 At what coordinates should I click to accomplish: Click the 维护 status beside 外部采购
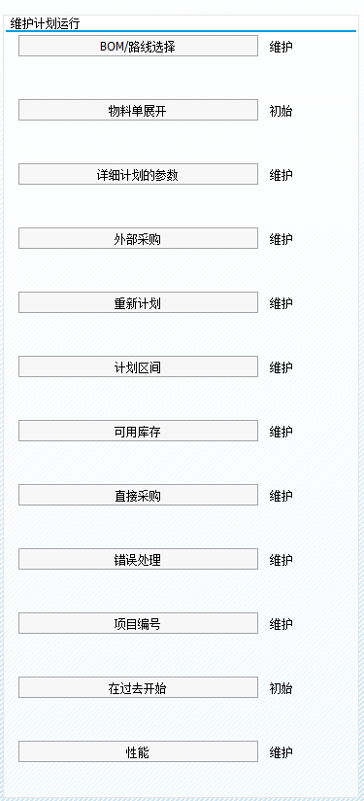pos(281,239)
